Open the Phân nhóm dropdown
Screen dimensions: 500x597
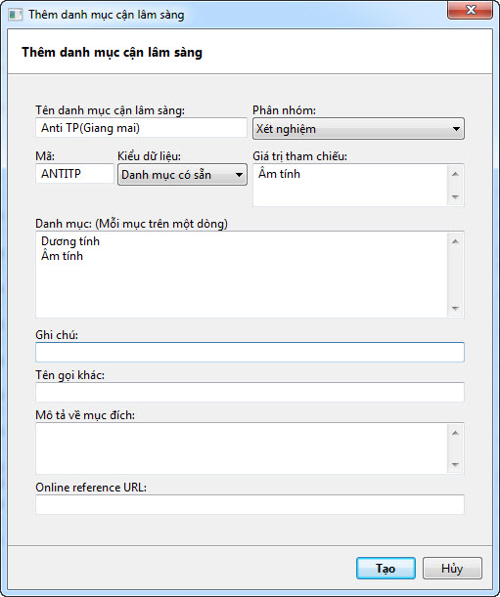(358, 129)
